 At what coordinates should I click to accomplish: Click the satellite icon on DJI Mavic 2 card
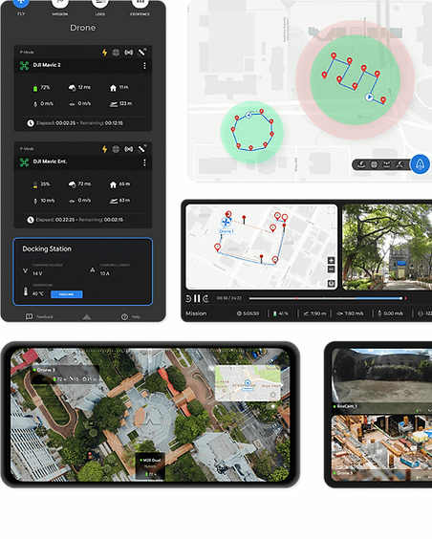tap(141, 53)
